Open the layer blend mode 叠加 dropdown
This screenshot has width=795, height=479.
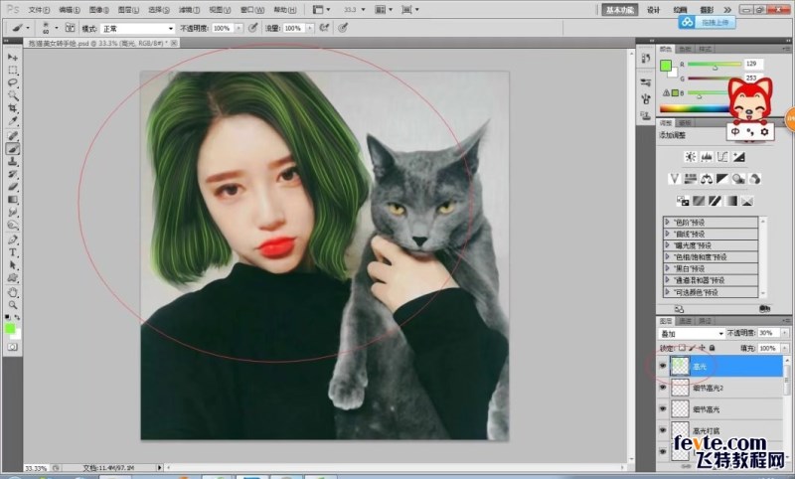pyautogui.click(x=691, y=335)
